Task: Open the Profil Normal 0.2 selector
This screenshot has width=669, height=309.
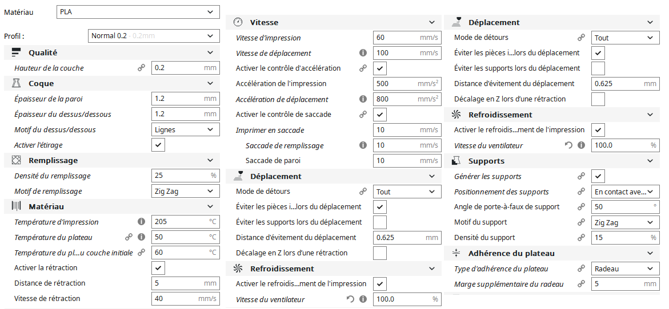Action: click(154, 36)
